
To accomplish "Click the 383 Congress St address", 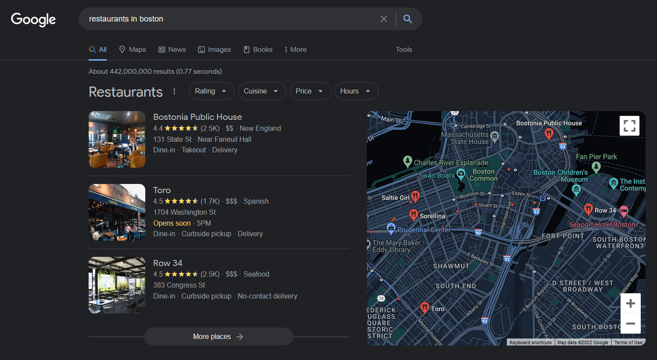I will point(179,285).
